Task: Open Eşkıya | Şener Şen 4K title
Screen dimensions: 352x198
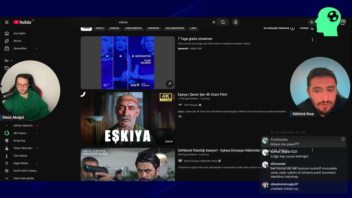Action: [x=202, y=95]
